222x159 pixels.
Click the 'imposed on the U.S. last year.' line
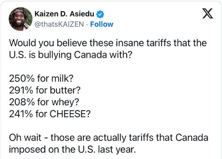tap(72, 150)
